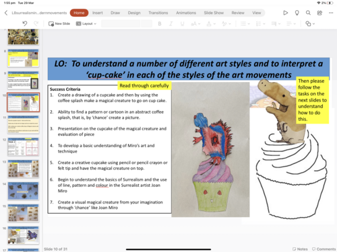337x252 pixels.
Task: Open the numbered list dropdown
Action: click(x=261, y=24)
